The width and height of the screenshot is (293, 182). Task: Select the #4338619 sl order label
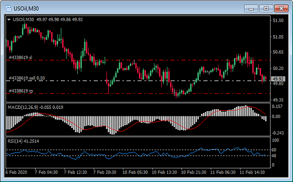[20, 57]
